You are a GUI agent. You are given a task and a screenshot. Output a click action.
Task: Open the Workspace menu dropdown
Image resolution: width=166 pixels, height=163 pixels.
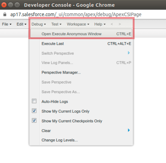78,24
